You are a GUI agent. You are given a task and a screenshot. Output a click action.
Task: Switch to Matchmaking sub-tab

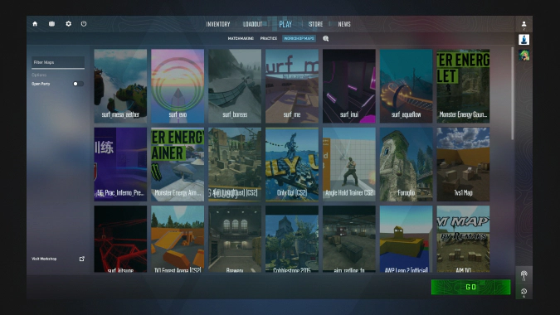[x=241, y=38]
